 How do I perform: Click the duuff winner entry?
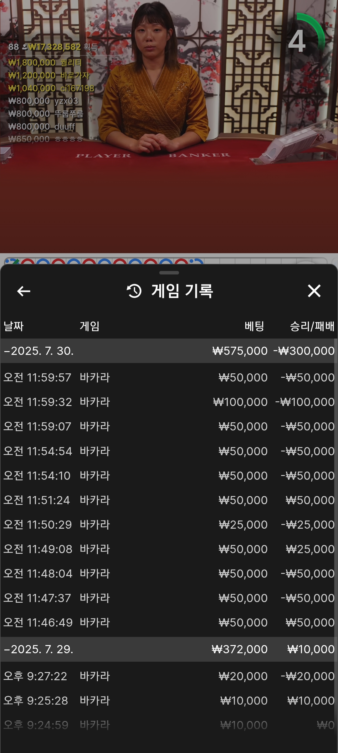tap(42, 126)
